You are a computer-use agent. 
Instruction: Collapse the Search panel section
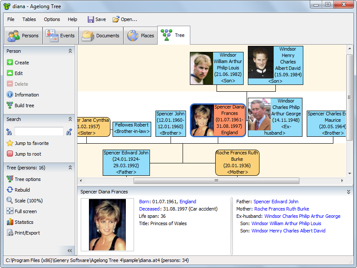click(70, 119)
